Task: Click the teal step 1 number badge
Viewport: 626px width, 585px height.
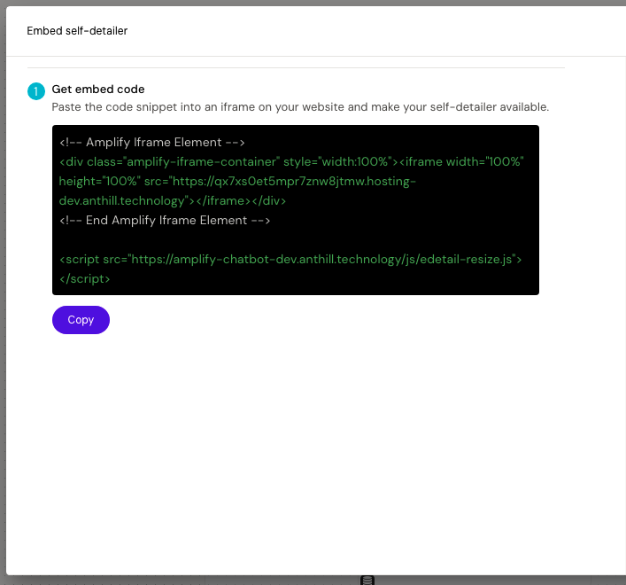Action: [x=36, y=90]
